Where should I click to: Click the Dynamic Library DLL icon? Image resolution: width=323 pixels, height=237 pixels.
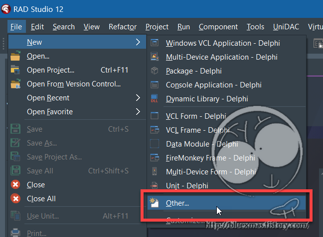[155, 98]
